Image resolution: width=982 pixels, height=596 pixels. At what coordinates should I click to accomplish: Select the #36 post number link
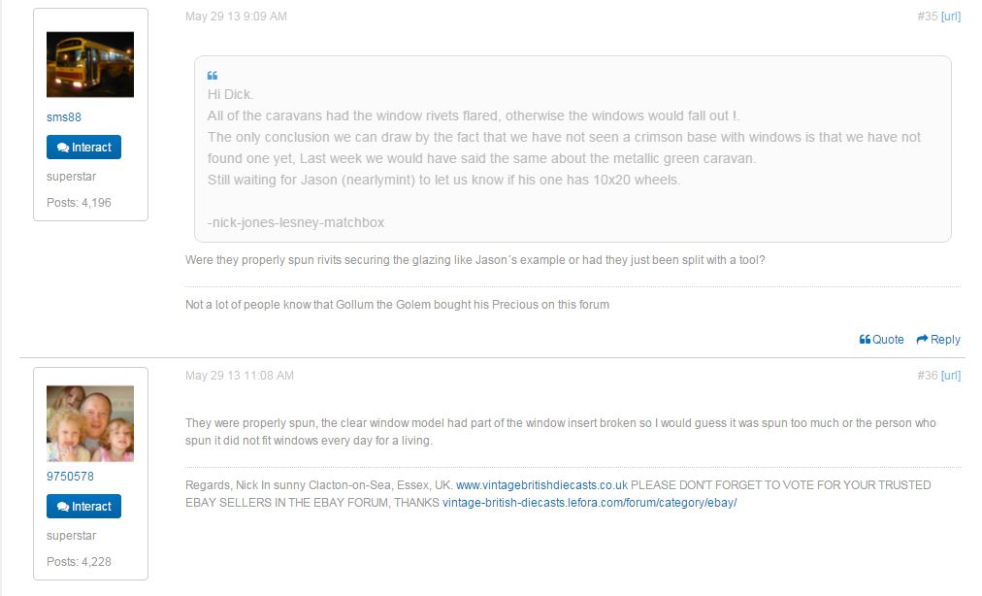click(927, 376)
